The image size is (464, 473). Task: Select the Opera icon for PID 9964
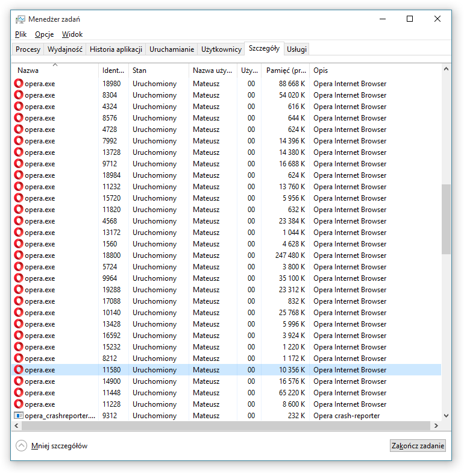click(x=19, y=278)
